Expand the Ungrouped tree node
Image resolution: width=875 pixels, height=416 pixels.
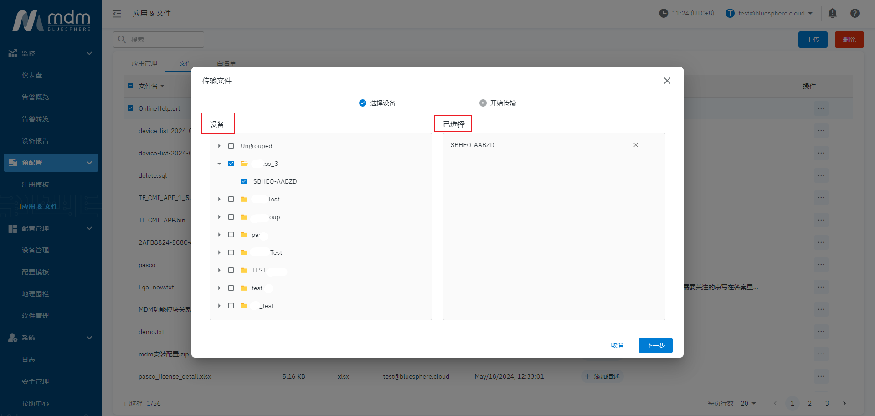coord(219,146)
